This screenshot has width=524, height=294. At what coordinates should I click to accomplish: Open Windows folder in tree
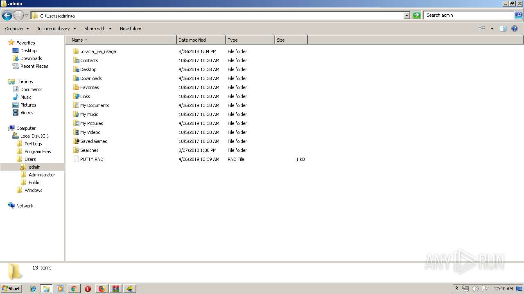point(33,190)
